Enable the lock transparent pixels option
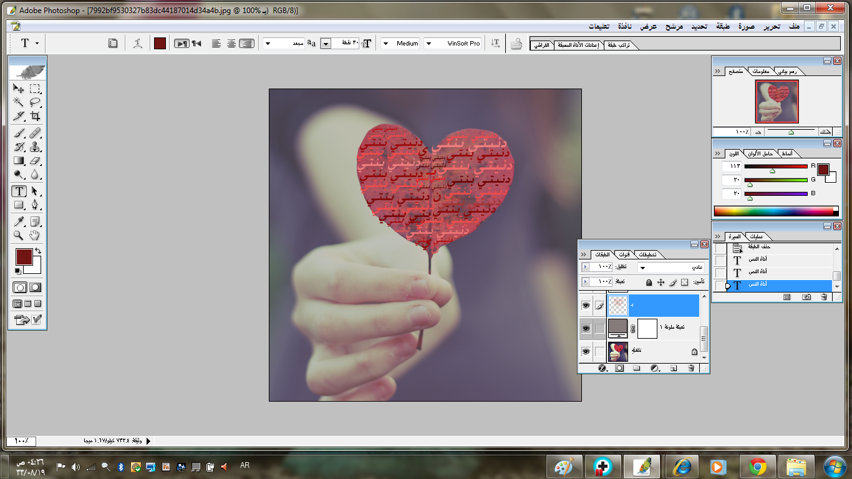The image size is (852, 479). 684,283
